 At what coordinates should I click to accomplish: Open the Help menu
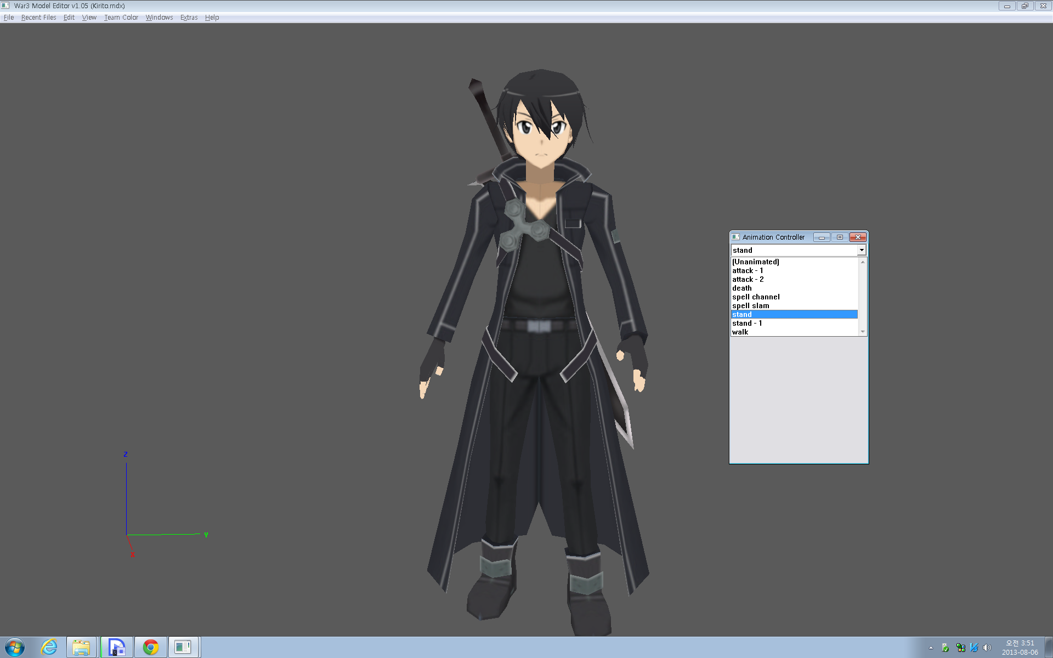click(x=212, y=18)
